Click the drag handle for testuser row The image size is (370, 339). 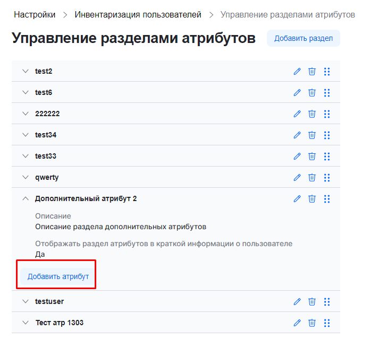tap(327, 301)
